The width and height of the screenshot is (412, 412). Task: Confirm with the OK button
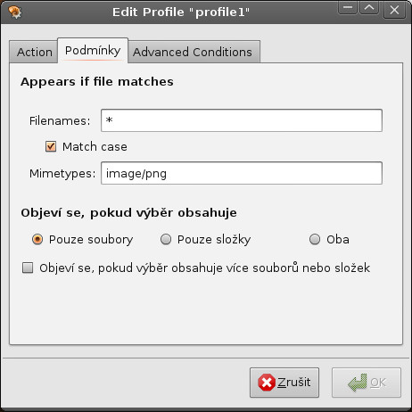tap(367, 383)
